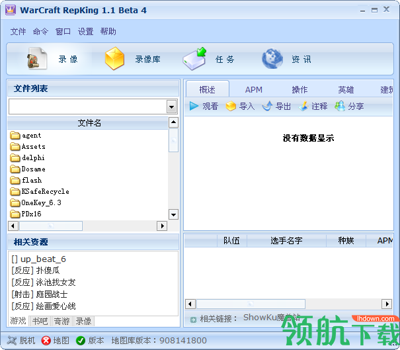Open the ShowKu related link
400x350 pixels.
[x=272, y=318]
